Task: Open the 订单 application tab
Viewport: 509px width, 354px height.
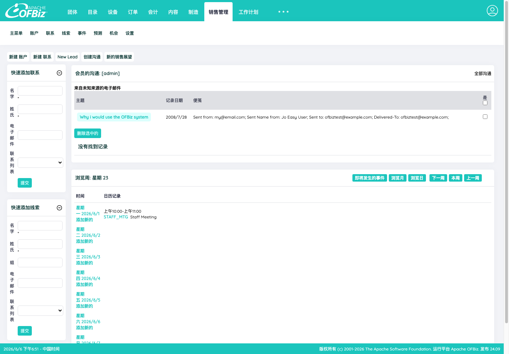Action: tap(133, 12)
